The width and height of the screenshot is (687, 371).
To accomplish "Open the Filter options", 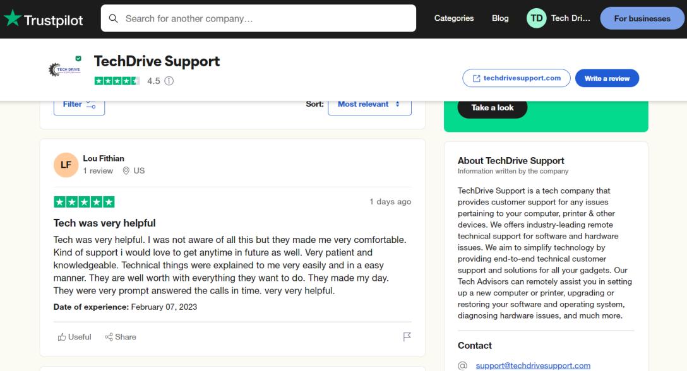I will [x=79, y=105].
